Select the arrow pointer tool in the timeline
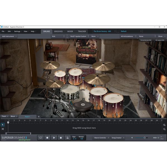The height and width of the screenshot is (167, 167). tap(3, 125)
